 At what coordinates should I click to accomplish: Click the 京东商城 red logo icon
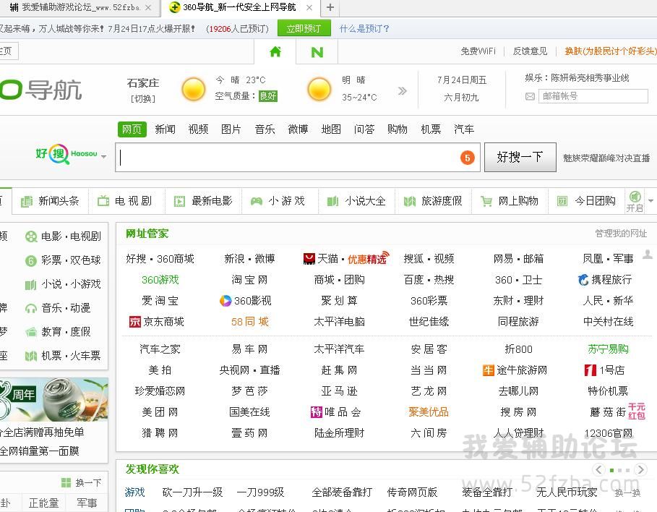coord(135,322)
